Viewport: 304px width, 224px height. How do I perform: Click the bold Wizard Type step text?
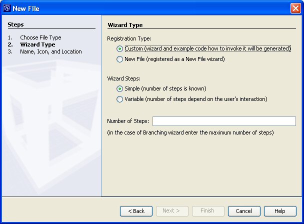37,44
